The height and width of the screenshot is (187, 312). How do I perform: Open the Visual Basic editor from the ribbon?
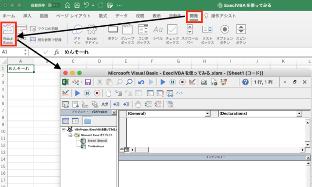(8, 34)
